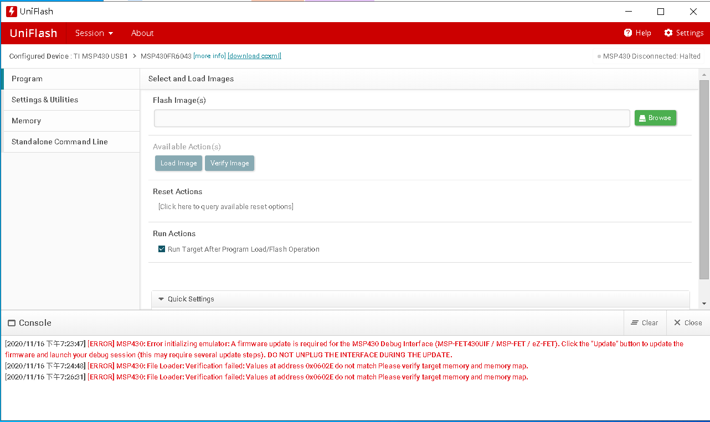The width and height of the screenshot is (710, 422).
Task: Click here to query available reset options
Action: 226,207
